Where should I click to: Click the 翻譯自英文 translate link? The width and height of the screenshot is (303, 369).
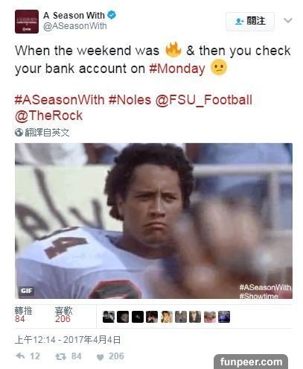(x=47, y=133)
